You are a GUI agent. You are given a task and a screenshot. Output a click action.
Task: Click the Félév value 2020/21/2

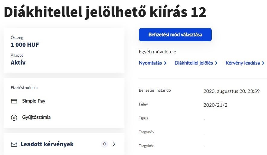tap(215, 105)
